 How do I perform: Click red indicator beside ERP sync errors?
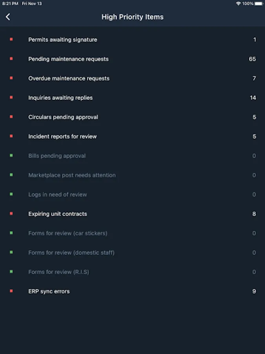pos(11,291)
